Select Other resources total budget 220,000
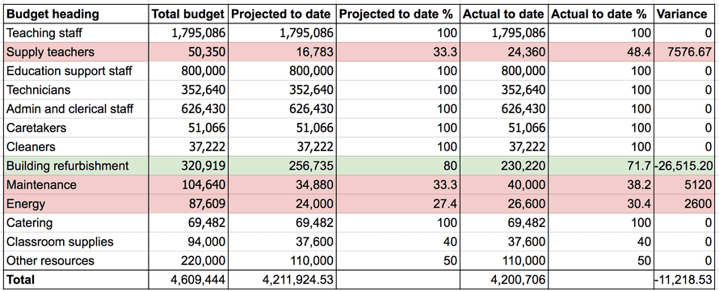 point(188,261)
